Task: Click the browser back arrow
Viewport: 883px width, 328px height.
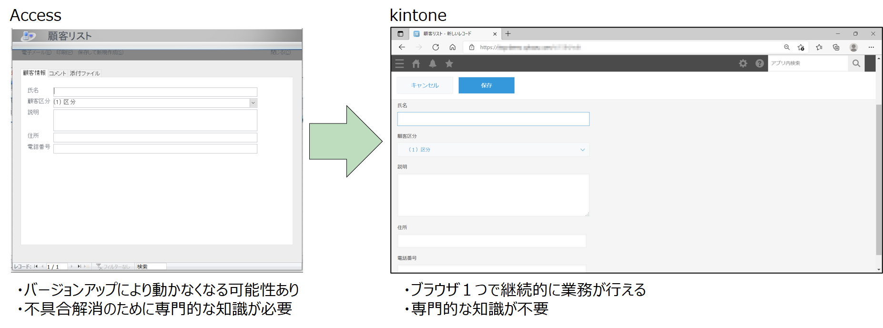Action: coord(402,47)
